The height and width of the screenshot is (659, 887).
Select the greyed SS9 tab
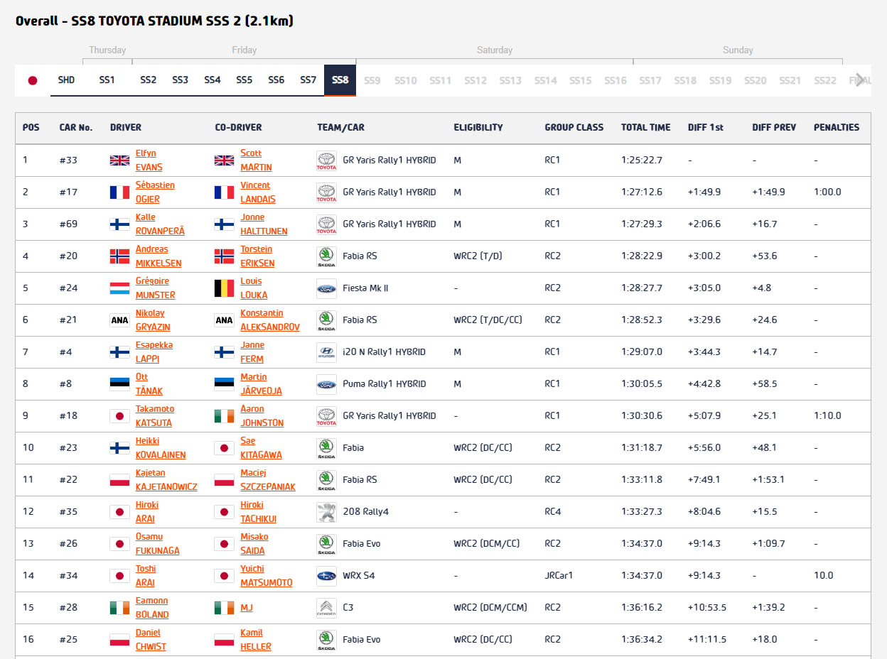point(372,80)
